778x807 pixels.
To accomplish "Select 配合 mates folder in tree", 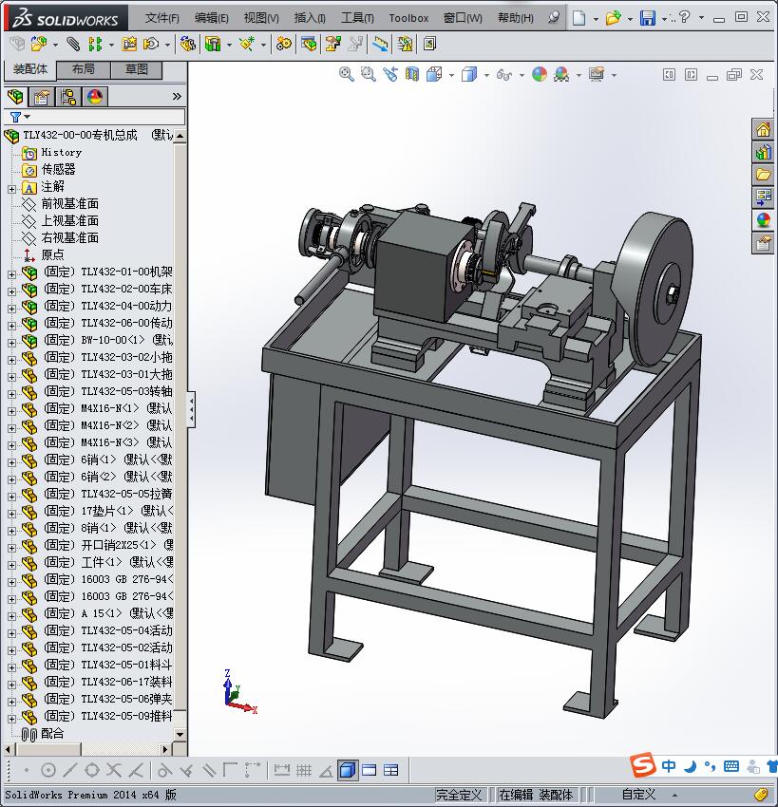I will tap(52, 733).
